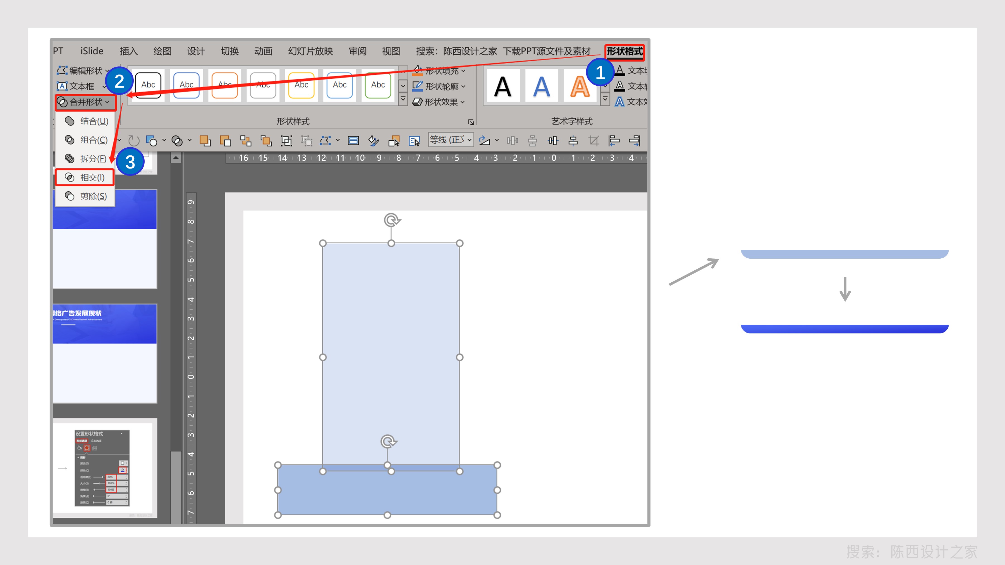Click the Align Left icon
Screen dimensions: 1005x565
[x=614, y=140]
